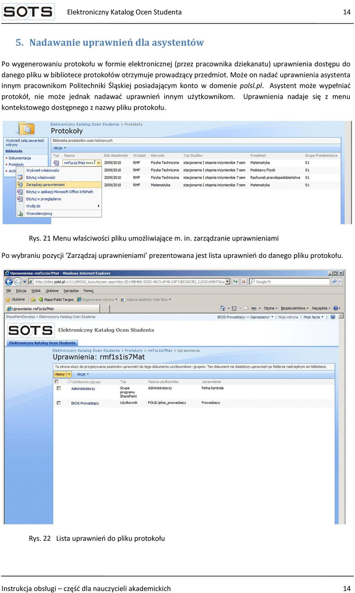Viewport: 355px width, 593px height.
Task: Click the RSS feeds icon in IE
Action: pyautogui.click(x=234, y=308)
